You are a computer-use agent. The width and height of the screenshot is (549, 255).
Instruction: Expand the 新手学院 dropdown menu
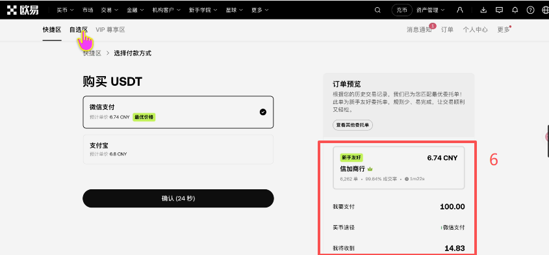click(x=203, y=10)
